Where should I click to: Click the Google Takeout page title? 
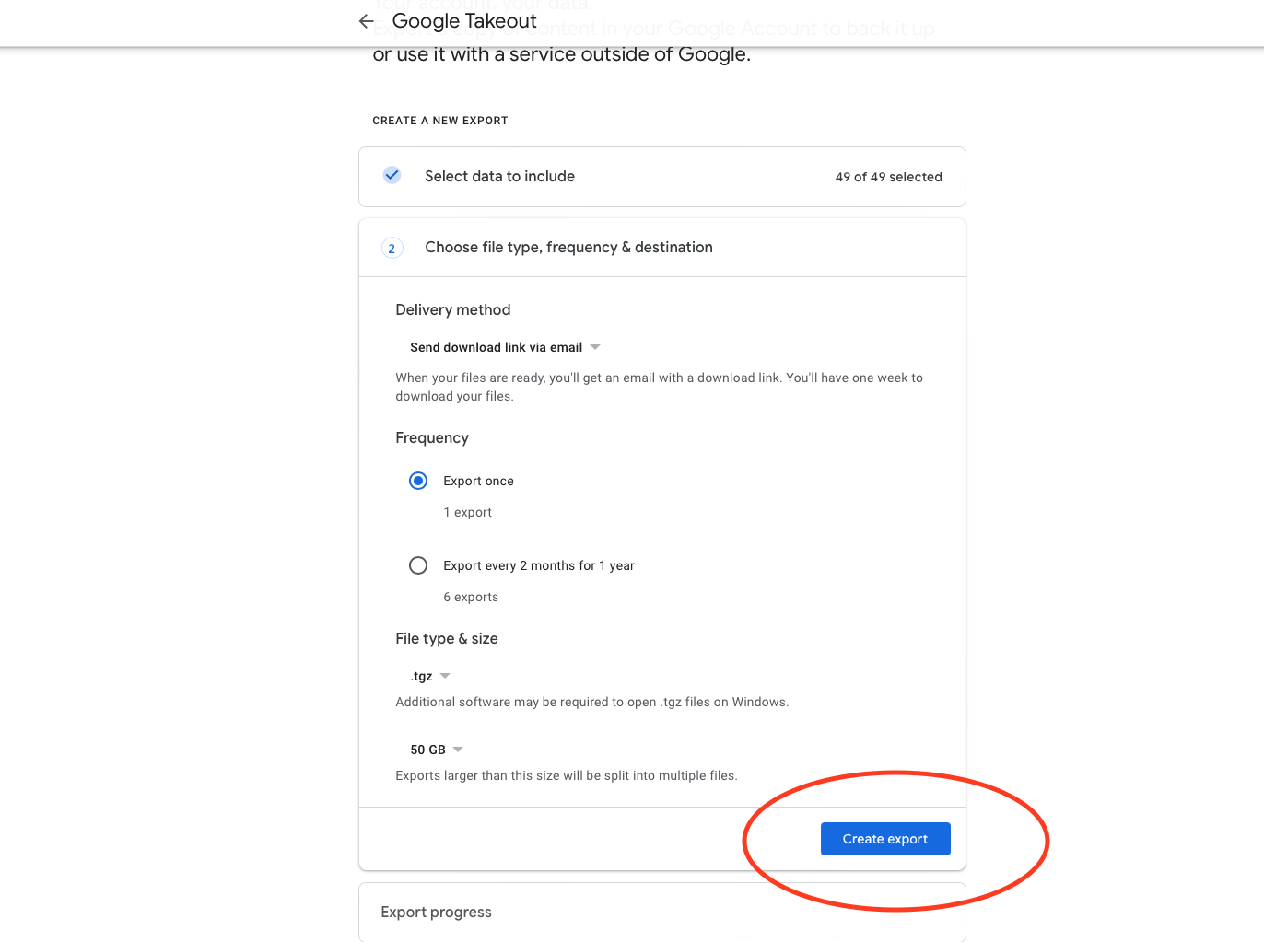pyautogui.click(x=464, y=21)
